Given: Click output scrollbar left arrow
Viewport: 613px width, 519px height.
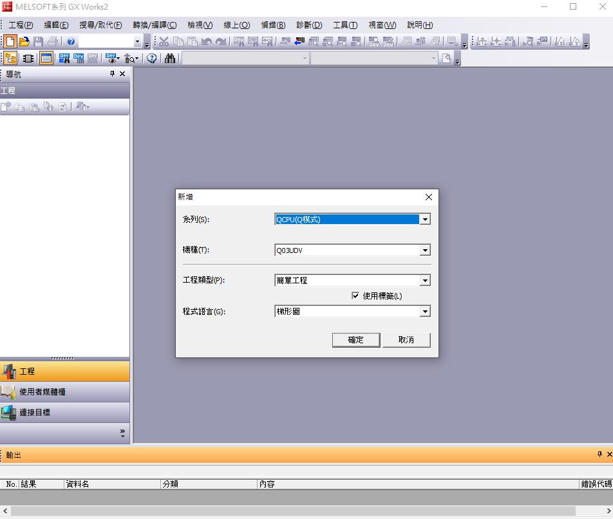Looking at the screenshot, I should [5, 511].
